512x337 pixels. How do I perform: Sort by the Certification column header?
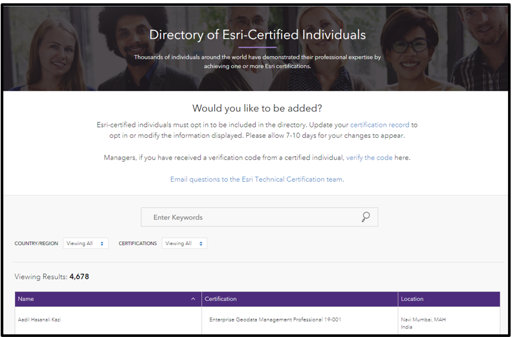click(x=221, y=299)
